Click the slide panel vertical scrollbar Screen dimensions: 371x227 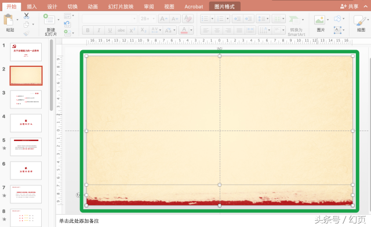[x=52, y=75]
